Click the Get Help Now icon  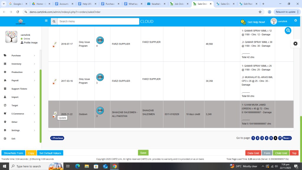(243, 22)
